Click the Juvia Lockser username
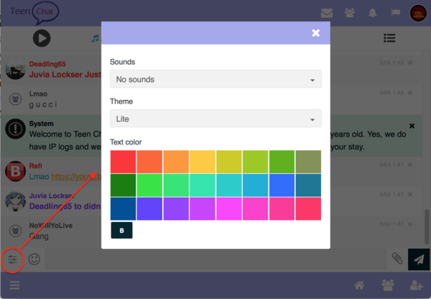The image size is (431, 299). click(x=52, y=195)
